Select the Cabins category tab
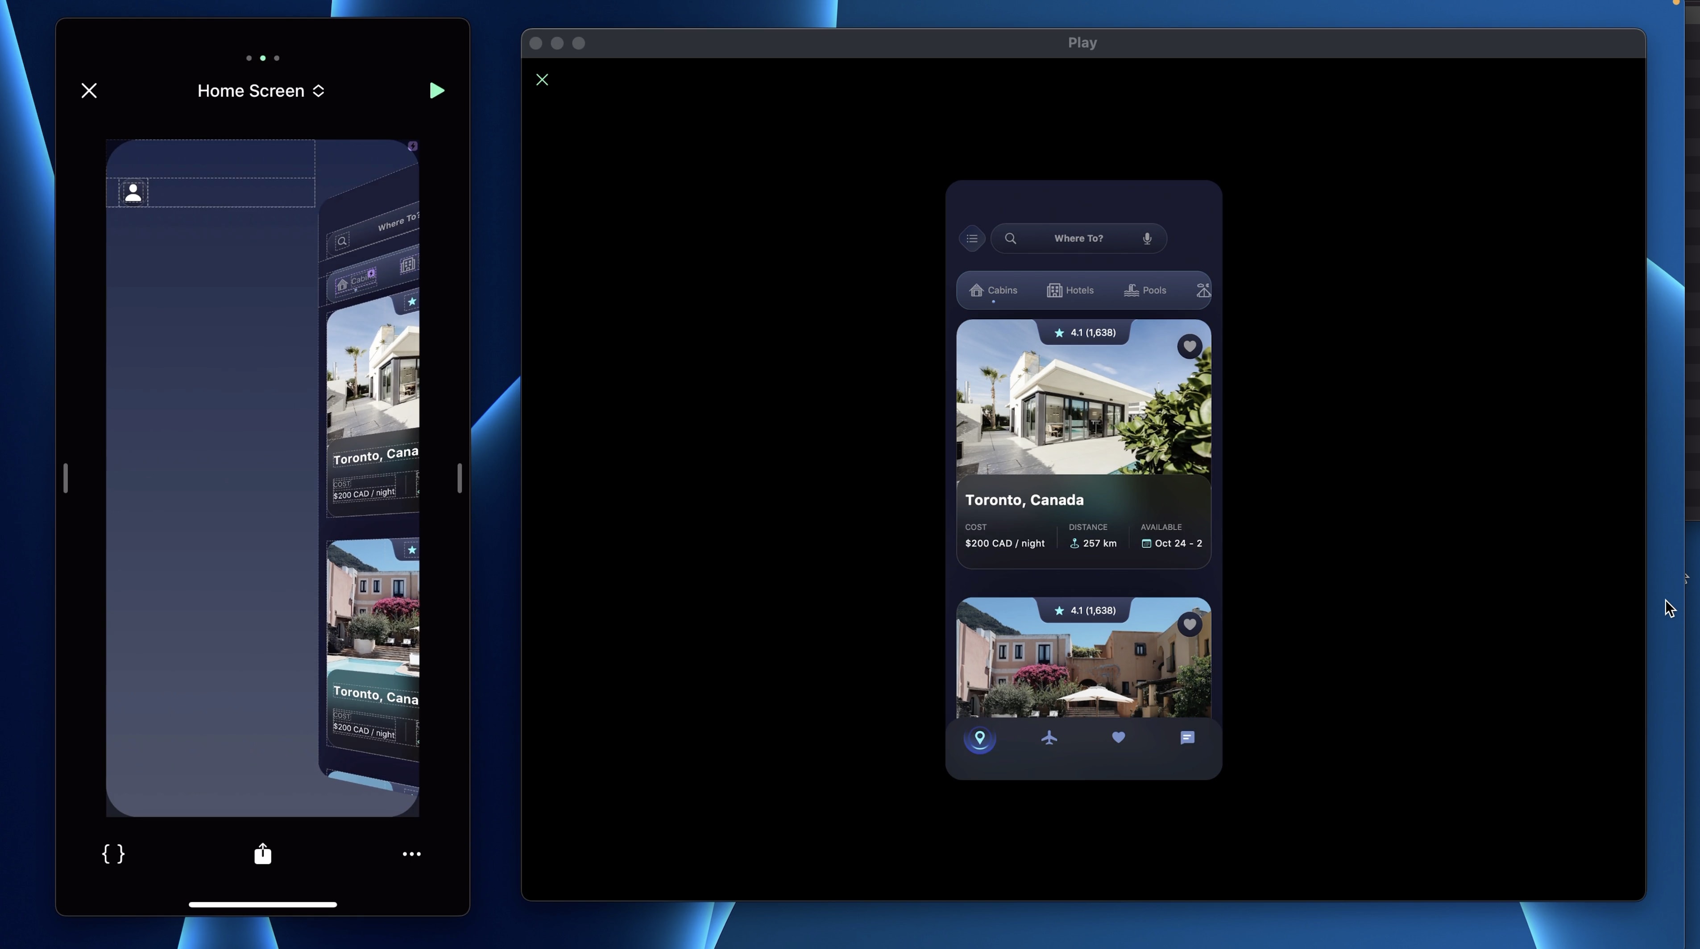This screenshot has width=1700, height=949. [x=993, y=290]
